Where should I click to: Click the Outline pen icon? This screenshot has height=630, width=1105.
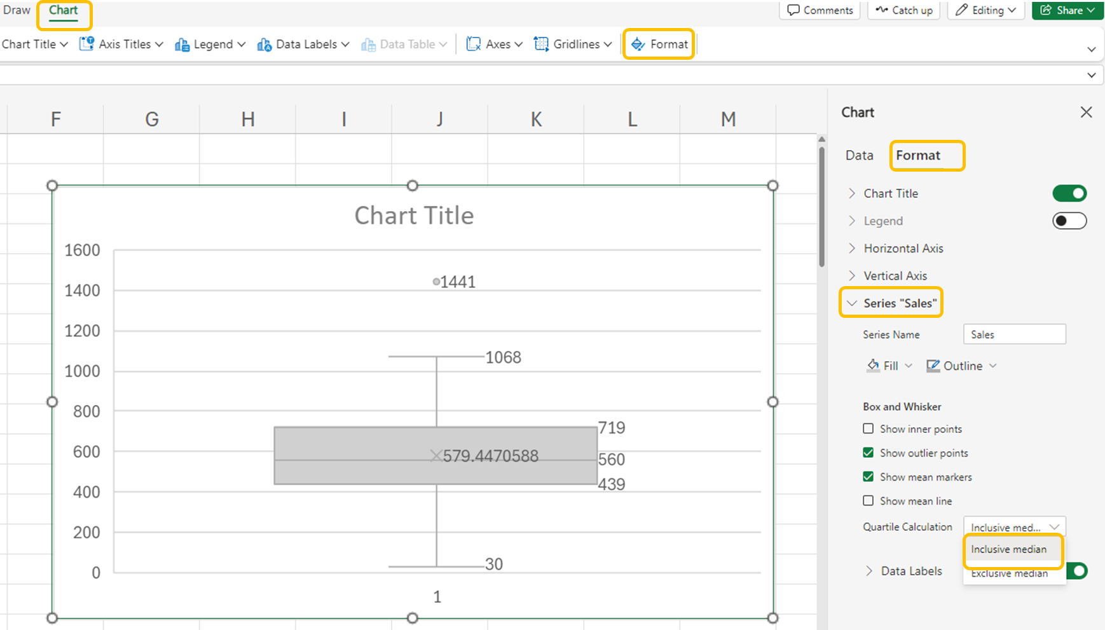pyautogui.click(x=933, y=366)
